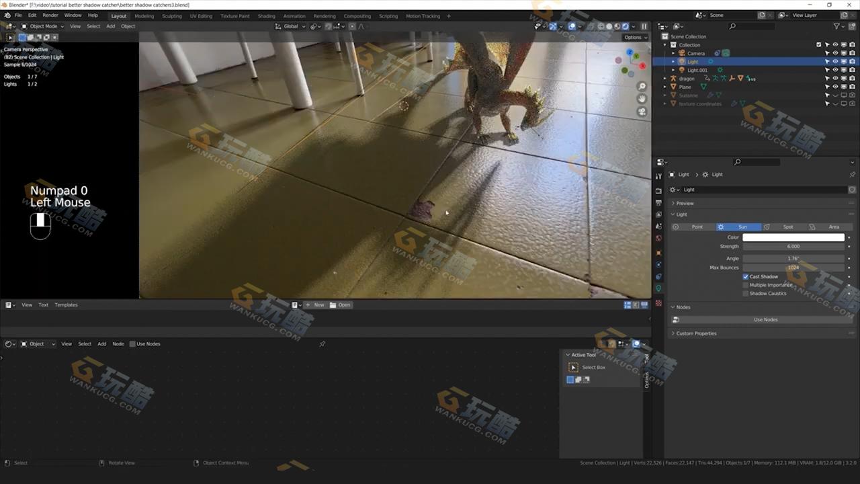Open the Object Data light properties tab
Image resolution: width=860 pixels, height=484 pixels.
(658, 288)
